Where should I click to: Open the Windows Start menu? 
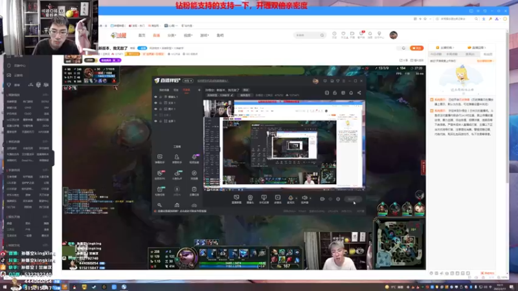(5, 287)
